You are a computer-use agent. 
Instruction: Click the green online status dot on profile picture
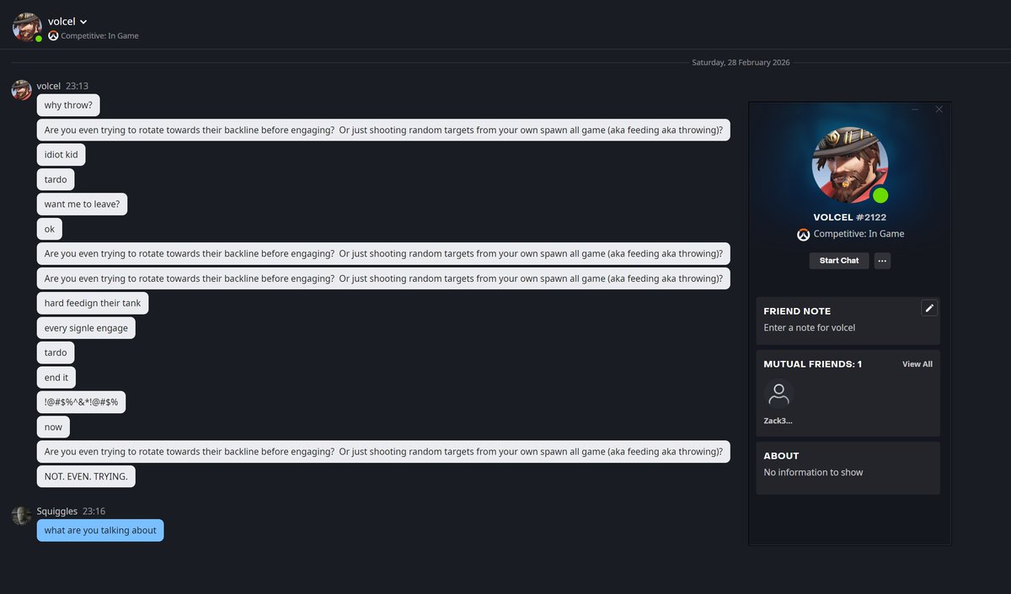880,195
